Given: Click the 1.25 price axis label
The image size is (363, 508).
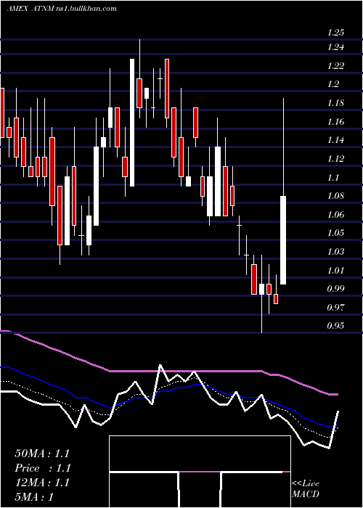Looking at the screenshot, I should (x=335, y=33).
